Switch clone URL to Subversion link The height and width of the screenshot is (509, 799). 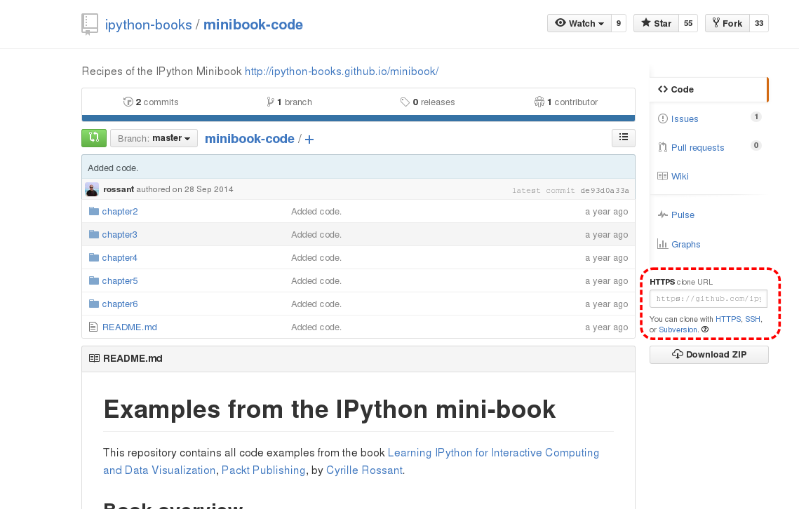point(678,330)
